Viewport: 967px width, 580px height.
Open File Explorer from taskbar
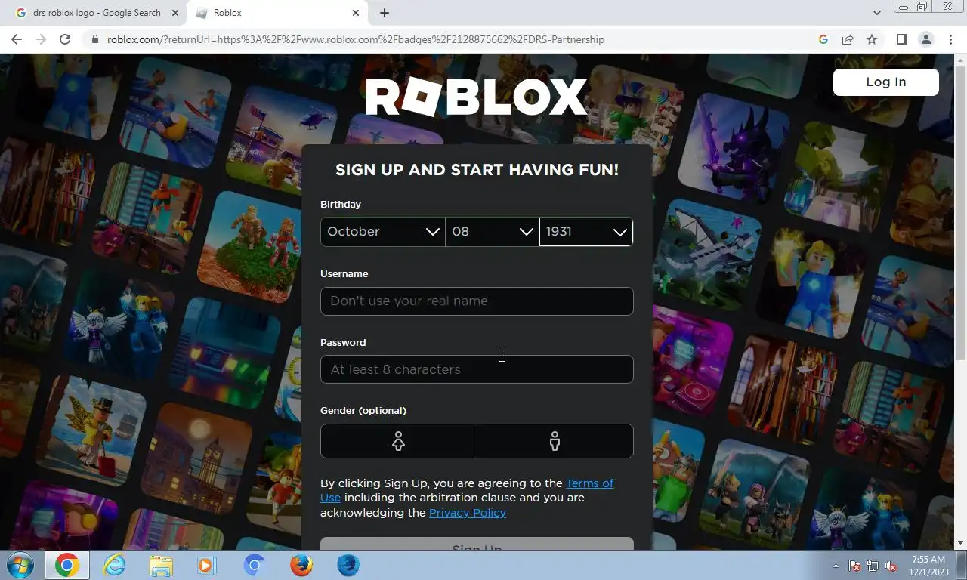(161, 565)
